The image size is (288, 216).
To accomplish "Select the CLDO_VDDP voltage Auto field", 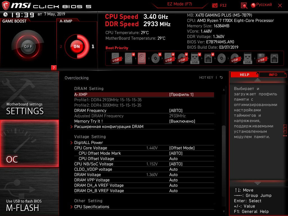I will 173,169.
